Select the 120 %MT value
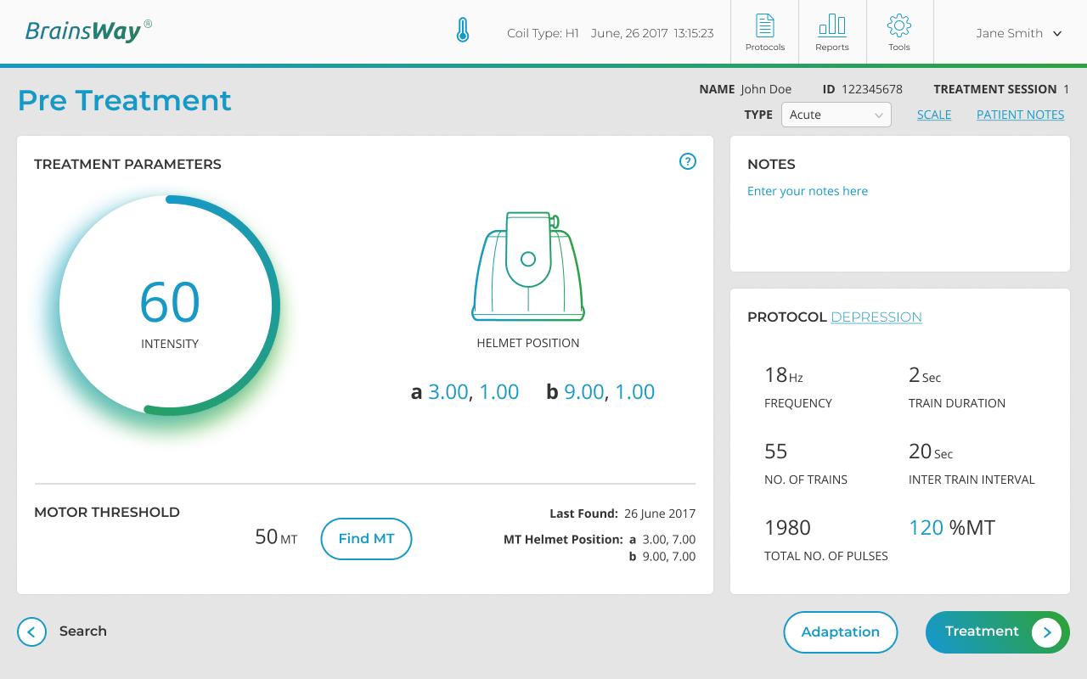Viewport: 1087px width, 679px height. coord(926,528)
